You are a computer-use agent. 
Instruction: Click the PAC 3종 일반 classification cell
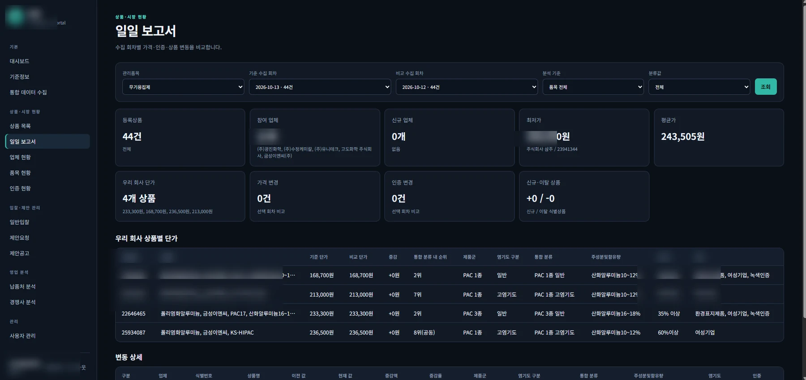(x=549, y=314)
